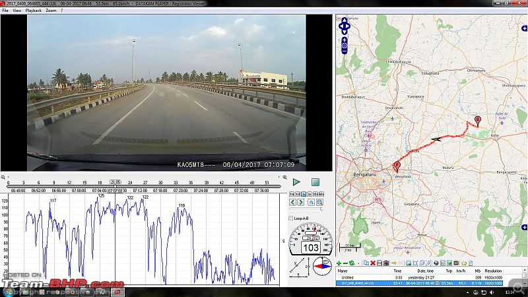Remove file with green minus icon
The image size is (528, 297).
345,263
